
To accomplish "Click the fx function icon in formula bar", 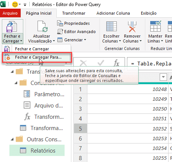I will click(116, 63).
